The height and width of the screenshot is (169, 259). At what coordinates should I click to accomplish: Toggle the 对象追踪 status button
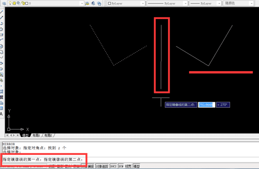point(102,166)
